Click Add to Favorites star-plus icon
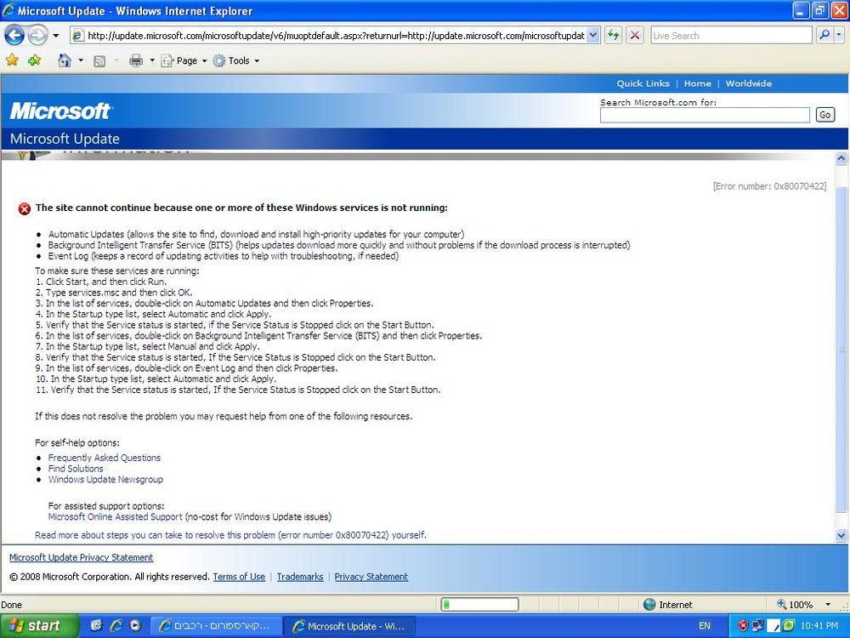 coord(35,60)
